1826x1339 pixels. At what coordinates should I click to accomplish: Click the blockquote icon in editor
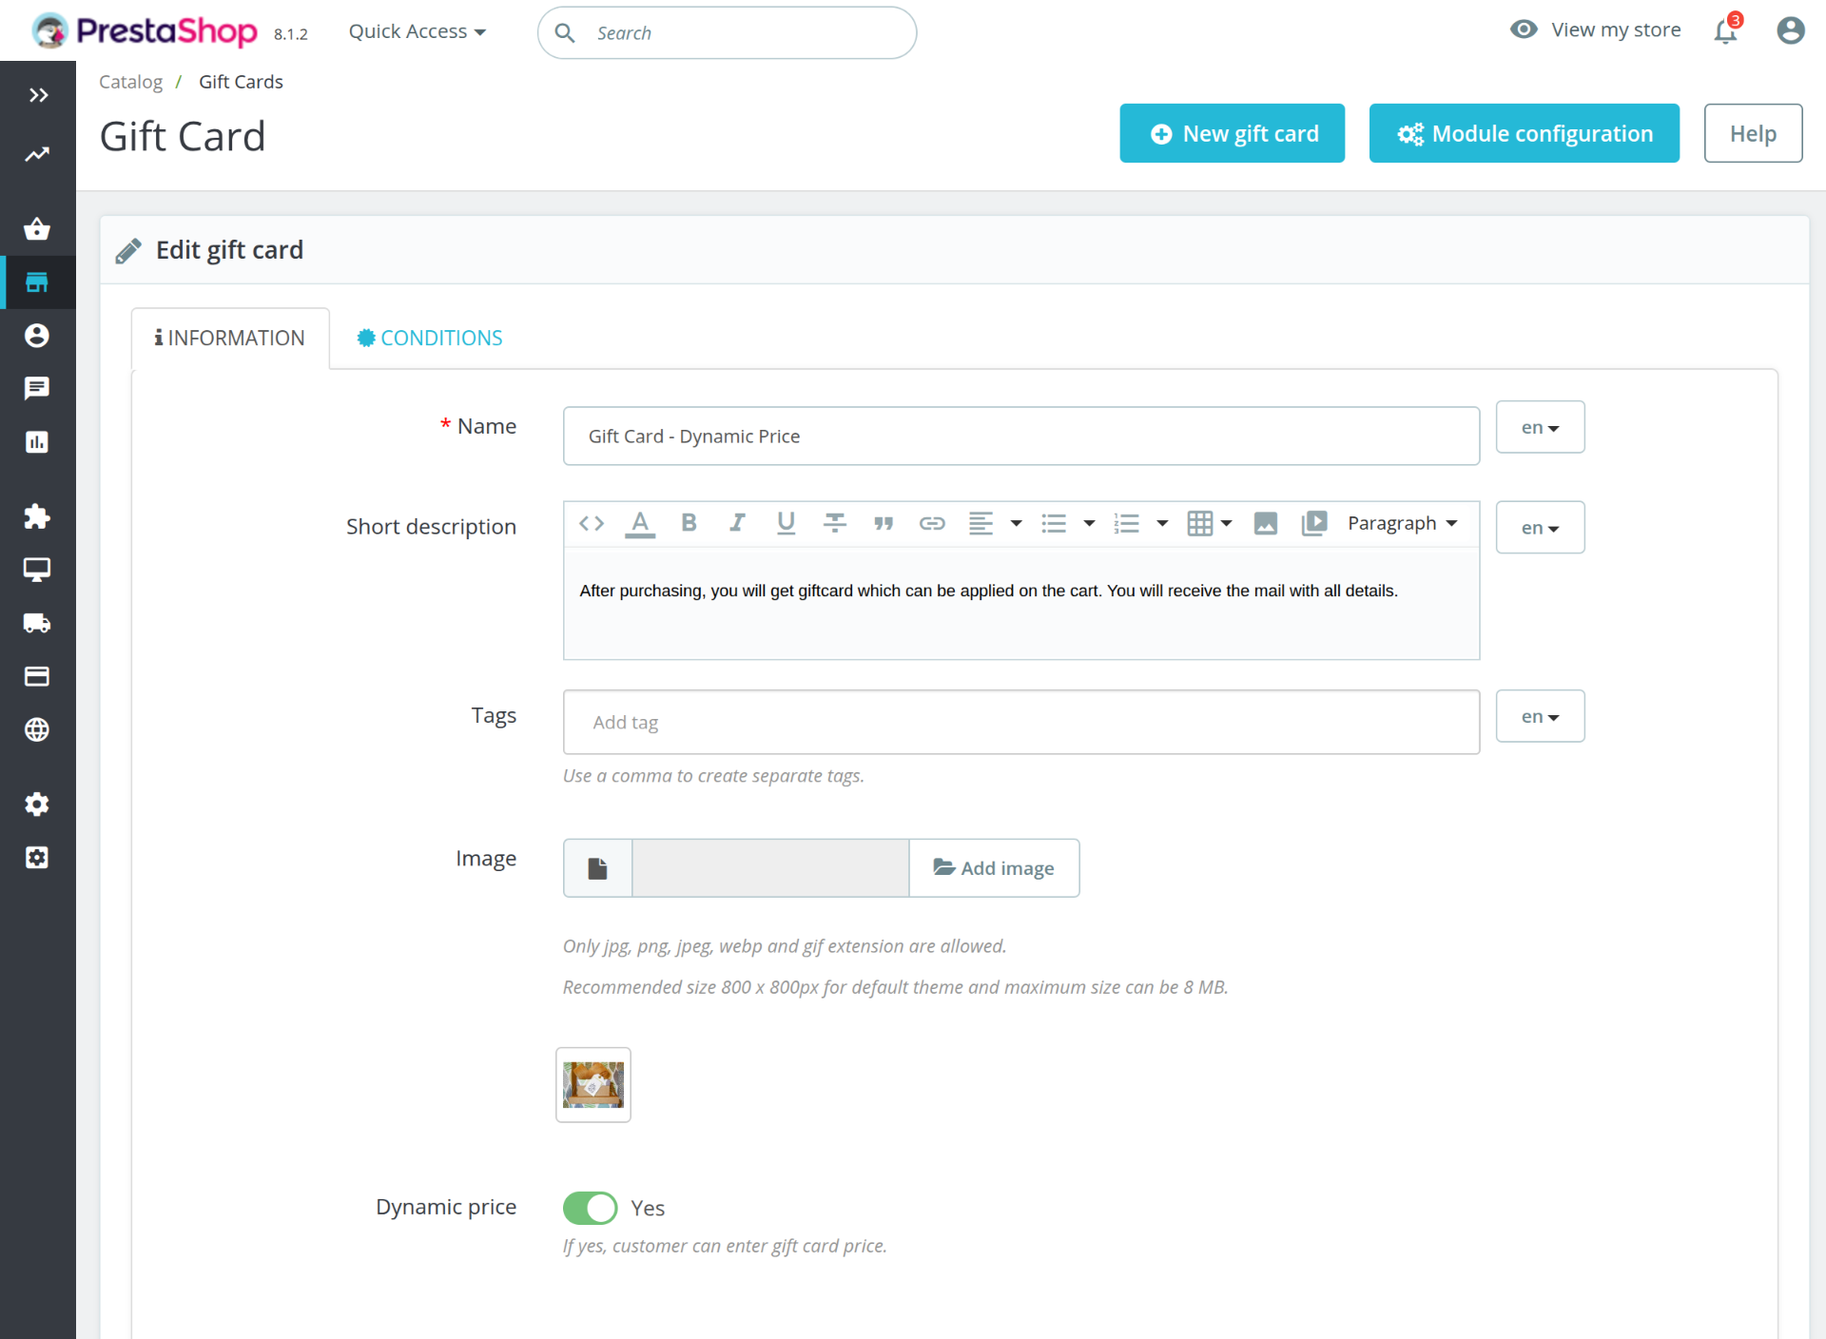point(884,523)
